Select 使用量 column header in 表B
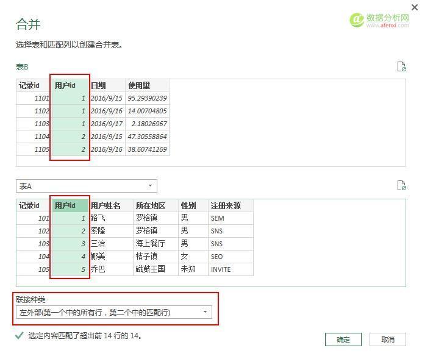Image resolution: width=422 pixels, height=359 pixels. (147, 85)
